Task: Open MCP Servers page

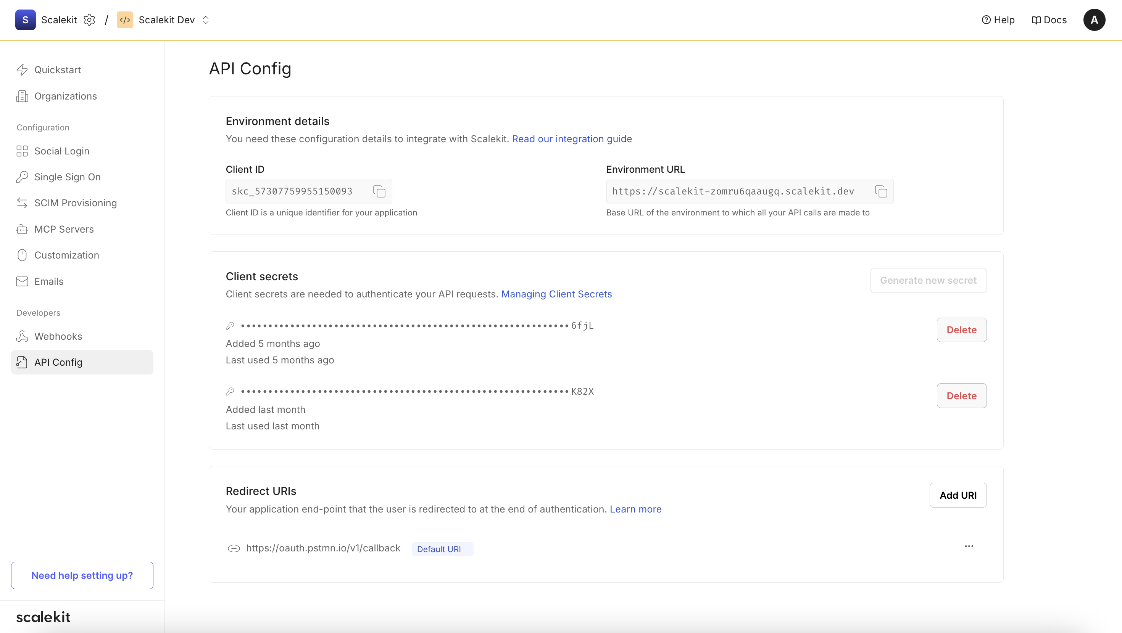Action: (82, 229)
